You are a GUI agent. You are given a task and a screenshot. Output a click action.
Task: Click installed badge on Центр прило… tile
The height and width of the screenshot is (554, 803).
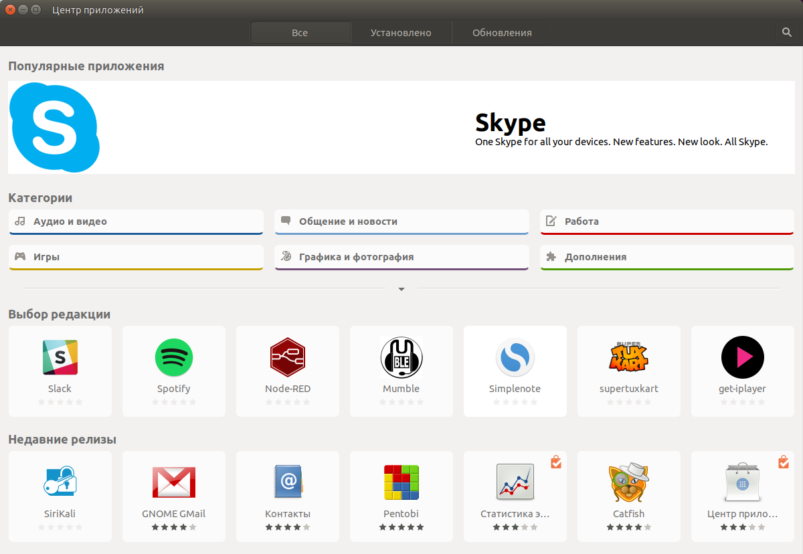pyautogui.click(x=784, y=462)
